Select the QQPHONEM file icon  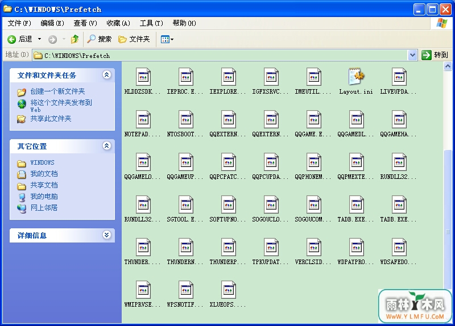pos(314,162)
